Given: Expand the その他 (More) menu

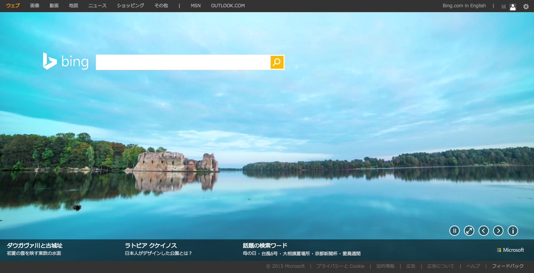Looking at the screenshot, I should pos(161,6).
